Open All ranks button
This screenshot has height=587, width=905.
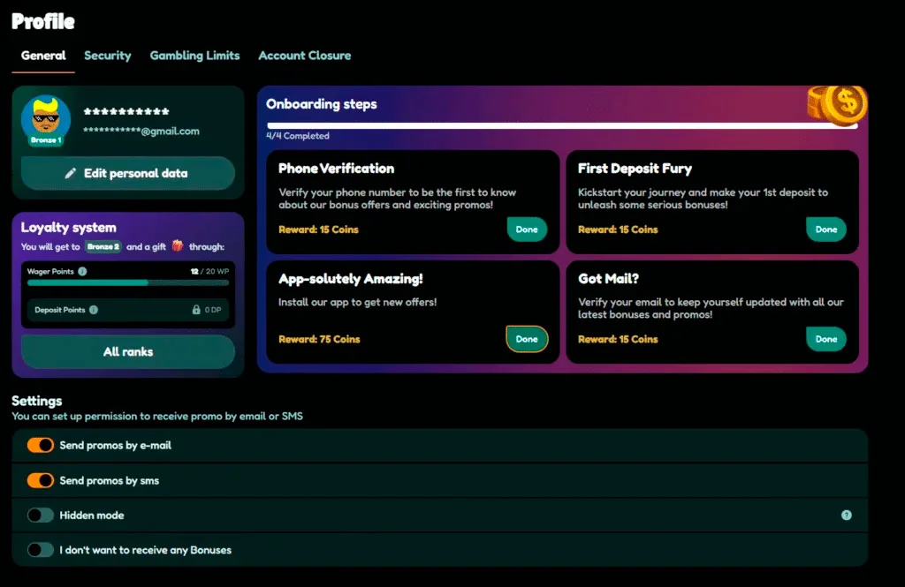(128, 351)
